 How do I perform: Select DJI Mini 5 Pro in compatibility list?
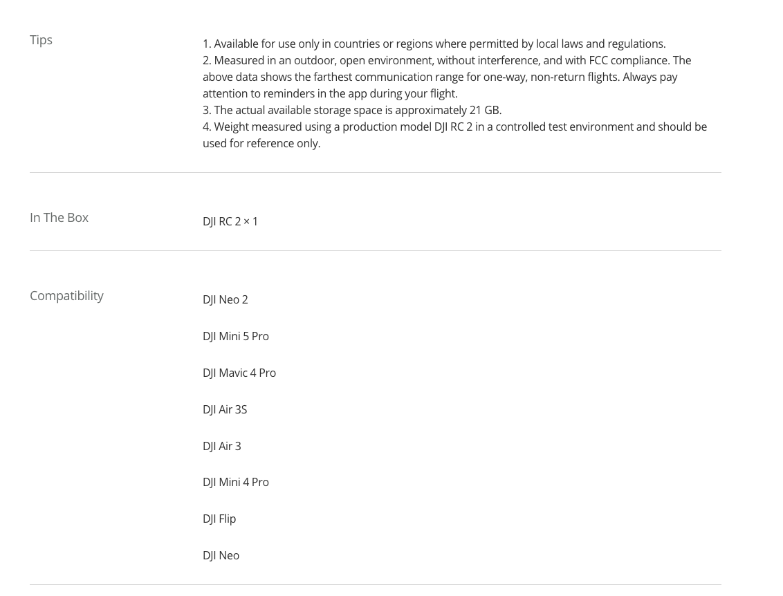(x=236, y=336)
